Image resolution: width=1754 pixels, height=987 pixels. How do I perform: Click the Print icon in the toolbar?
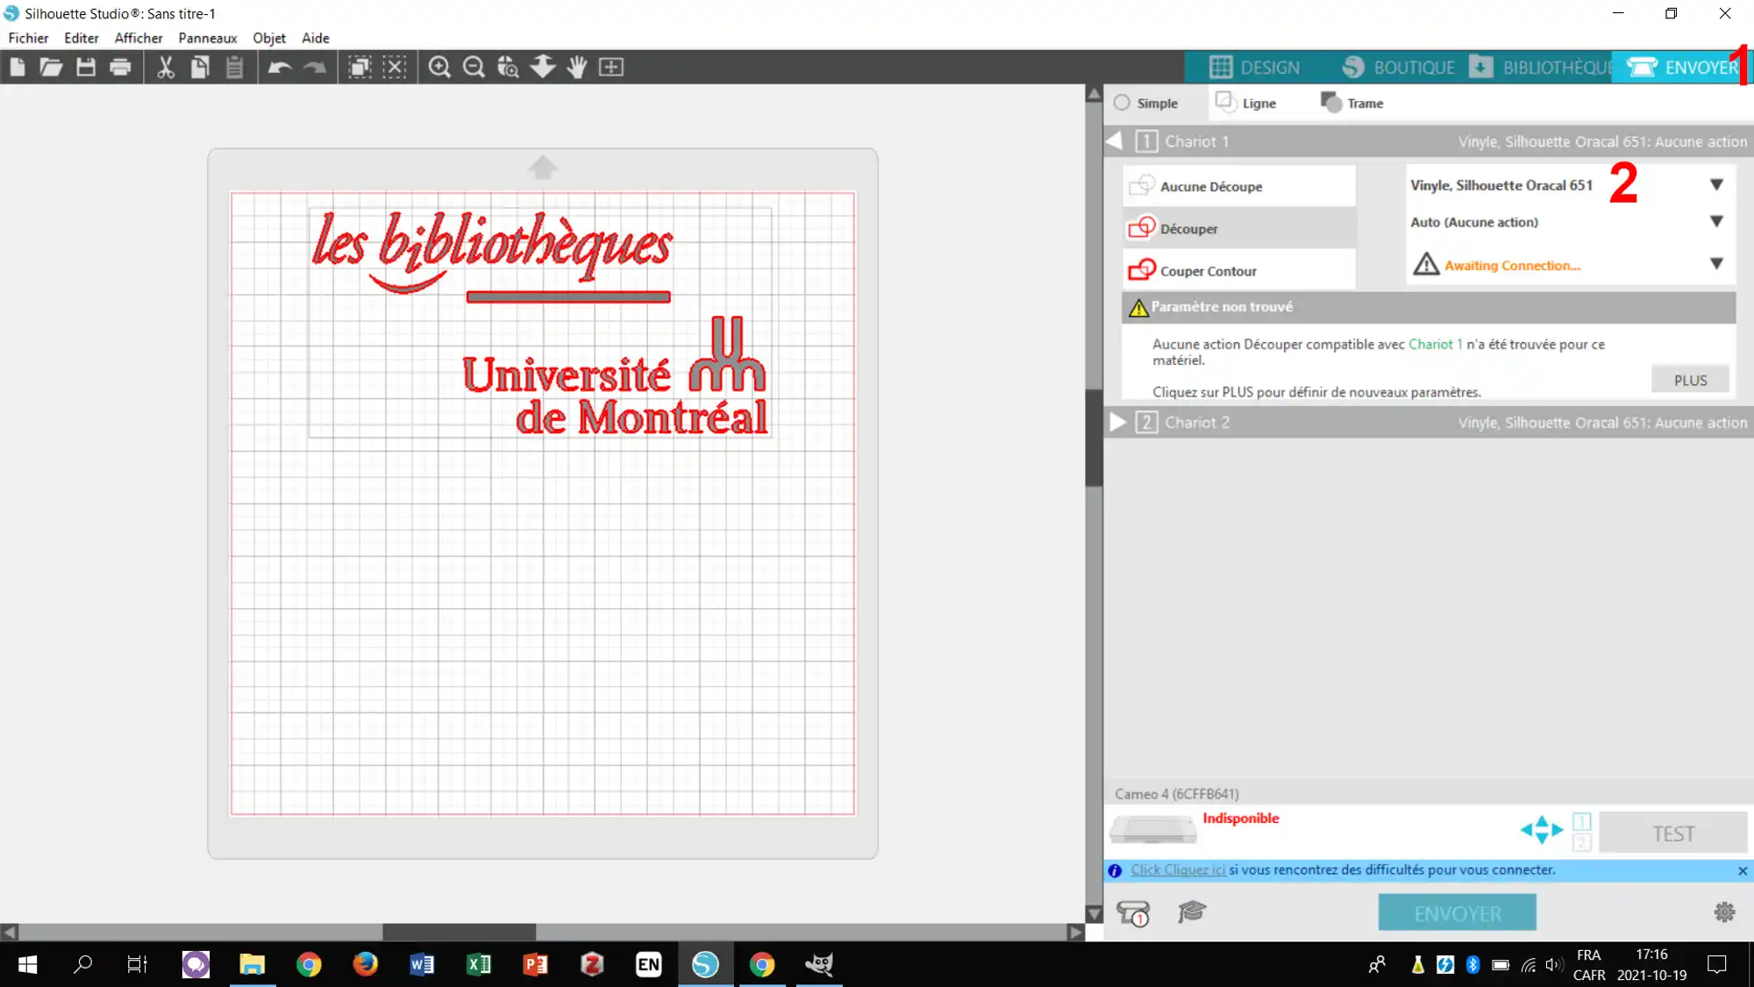(x=120, y=67)
